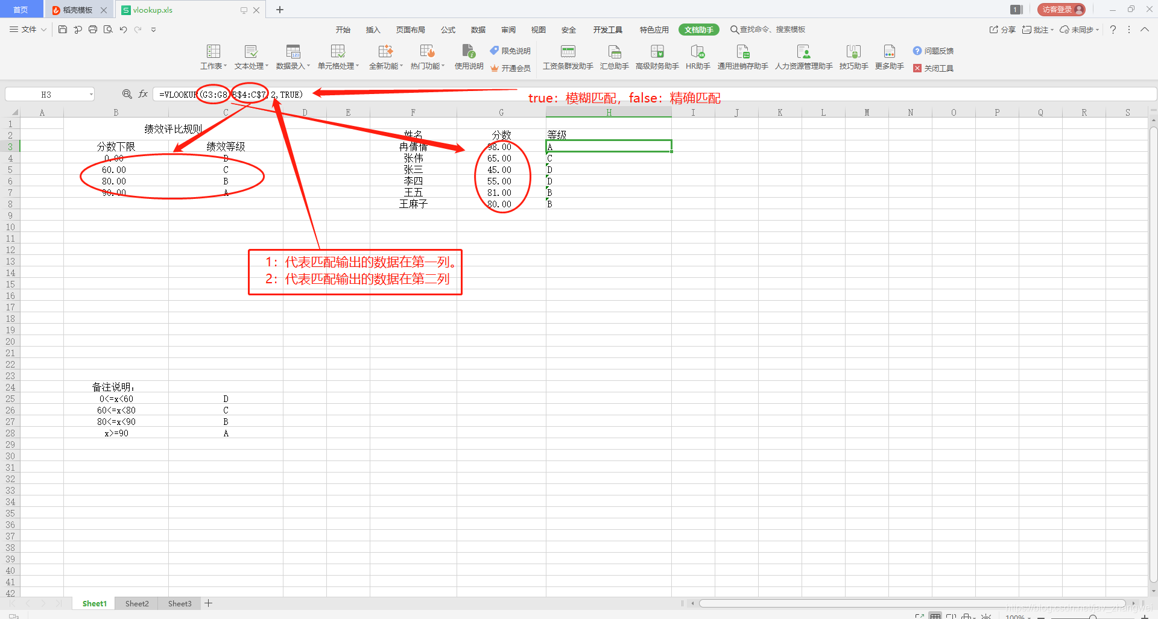This screenshot has height=619, width=1158.
Task: Click the Redo arrow icon
Action: point(138,29)
